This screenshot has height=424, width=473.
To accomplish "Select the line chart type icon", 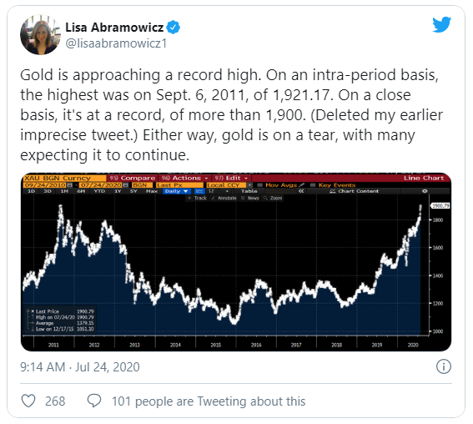I will coord(199,191).
